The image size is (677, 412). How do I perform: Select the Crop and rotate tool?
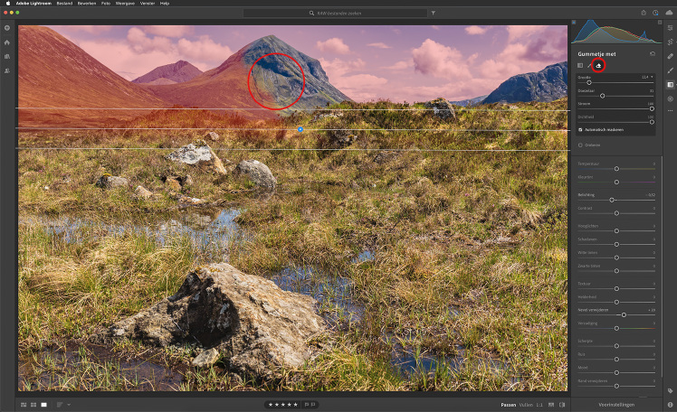click(670, 42)
